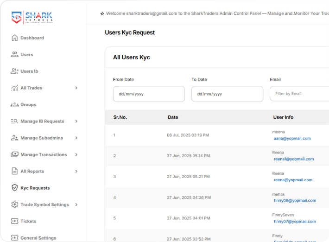The width and height of the screenshot is (329, 242).
Task: Expand the Manage IB Requests chevron
Action: click(x=76, y=121)
